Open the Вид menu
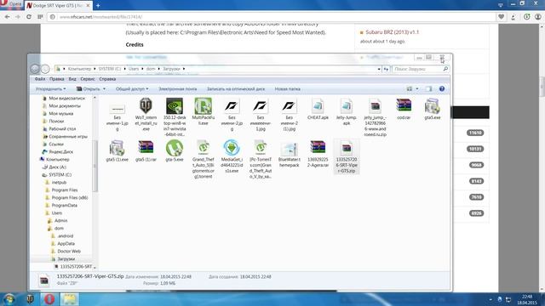 coord(72,79)
